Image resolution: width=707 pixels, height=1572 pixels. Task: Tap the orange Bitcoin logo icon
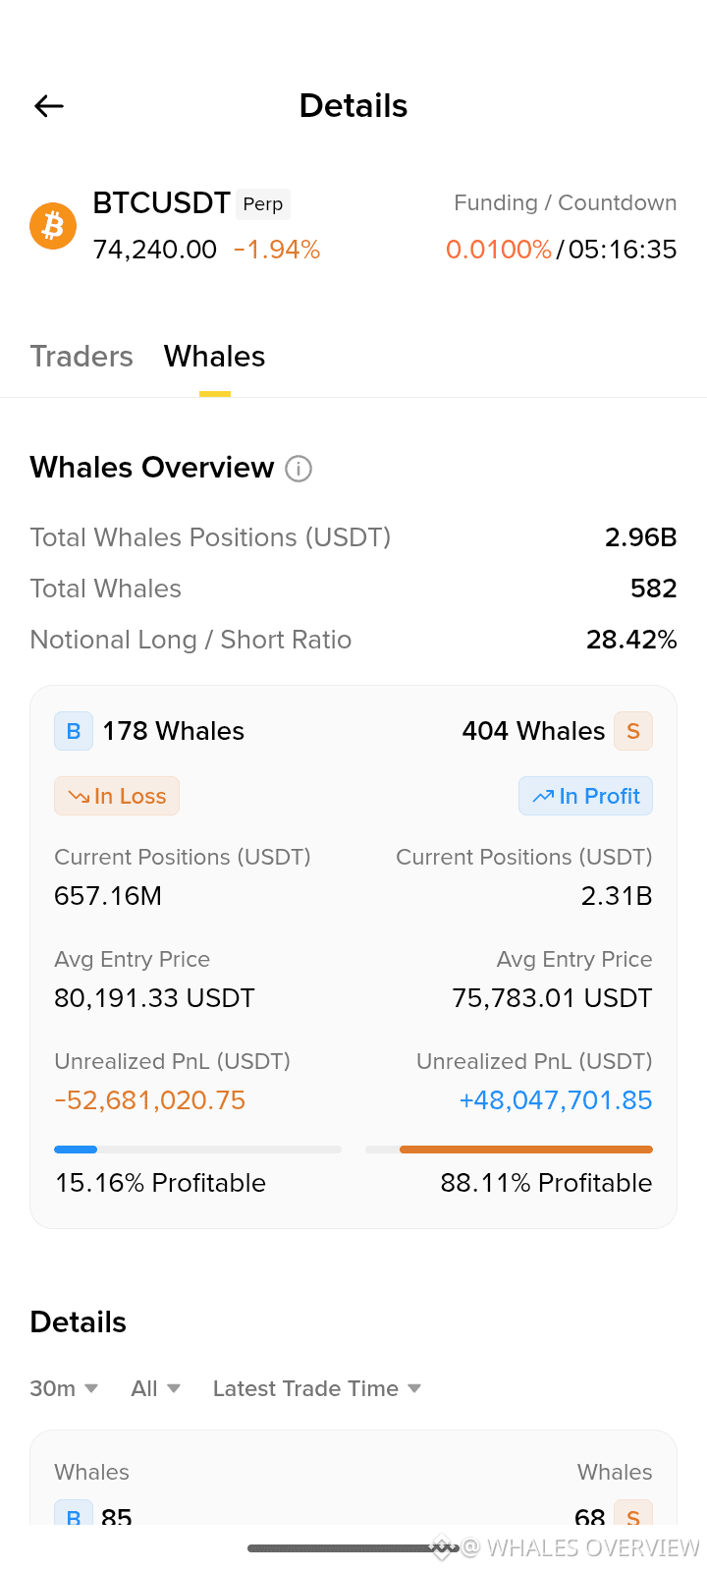[53, 226]
